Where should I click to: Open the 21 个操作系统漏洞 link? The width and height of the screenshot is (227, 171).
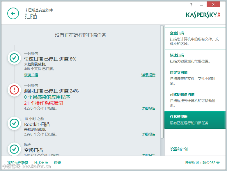[43, 103]
